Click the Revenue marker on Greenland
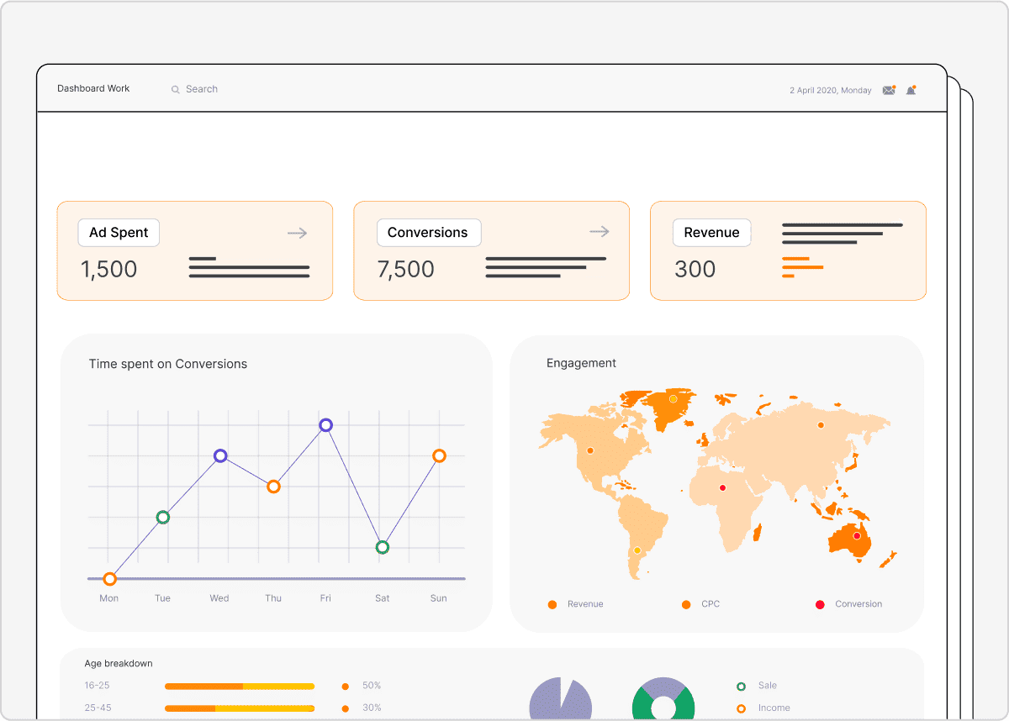This screenshot has height=721, width=1009. [673, 398]
